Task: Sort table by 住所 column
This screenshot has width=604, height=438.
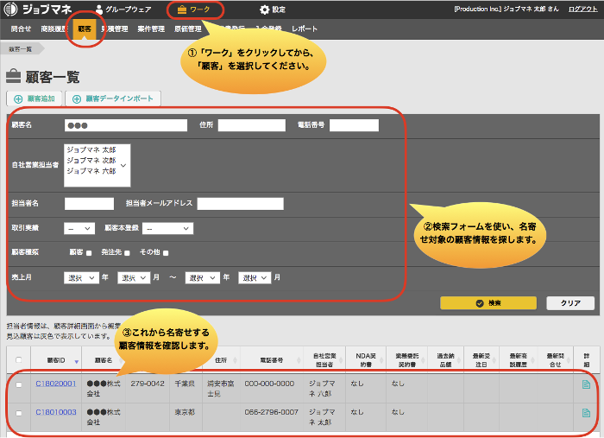Action: tap(221, 360)
